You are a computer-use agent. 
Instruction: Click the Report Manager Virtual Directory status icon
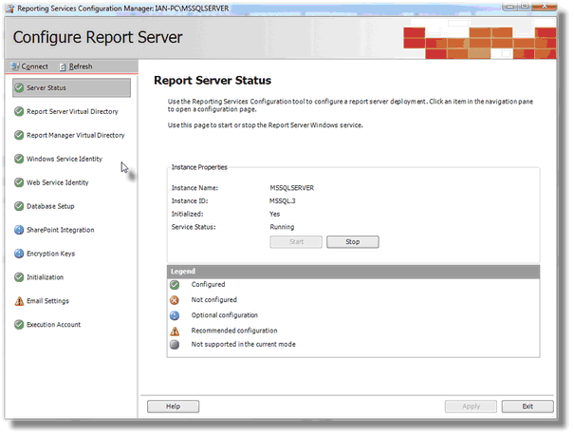(x=19, y=135)
